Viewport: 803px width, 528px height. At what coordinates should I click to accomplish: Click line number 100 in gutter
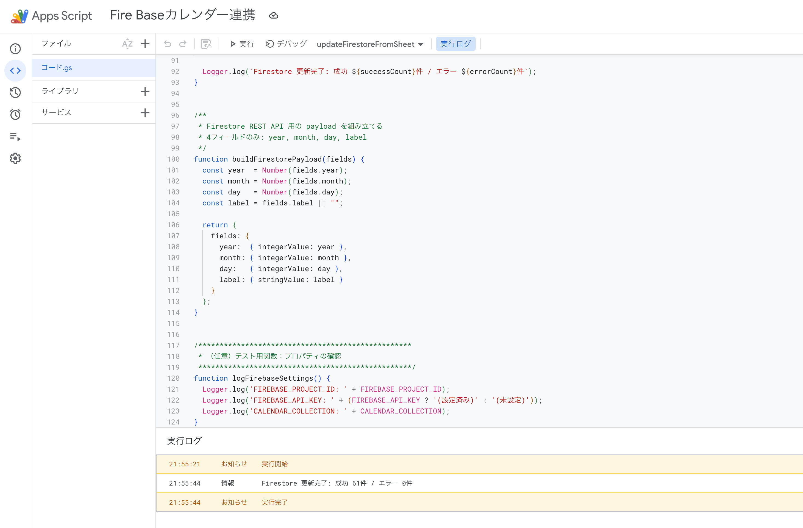(x=174, y=159)
